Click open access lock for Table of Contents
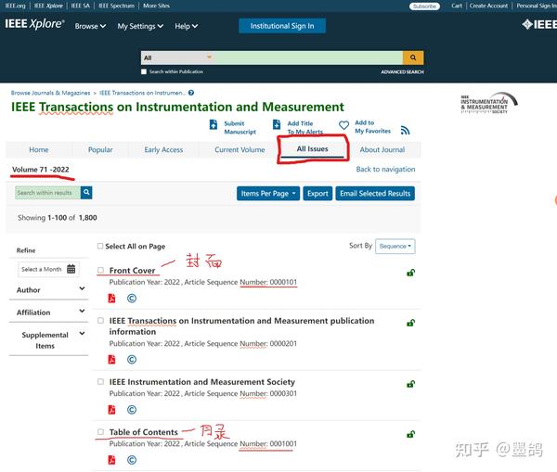Image resolution: width=557 pixels, height=472 pixels. point(410,434)
